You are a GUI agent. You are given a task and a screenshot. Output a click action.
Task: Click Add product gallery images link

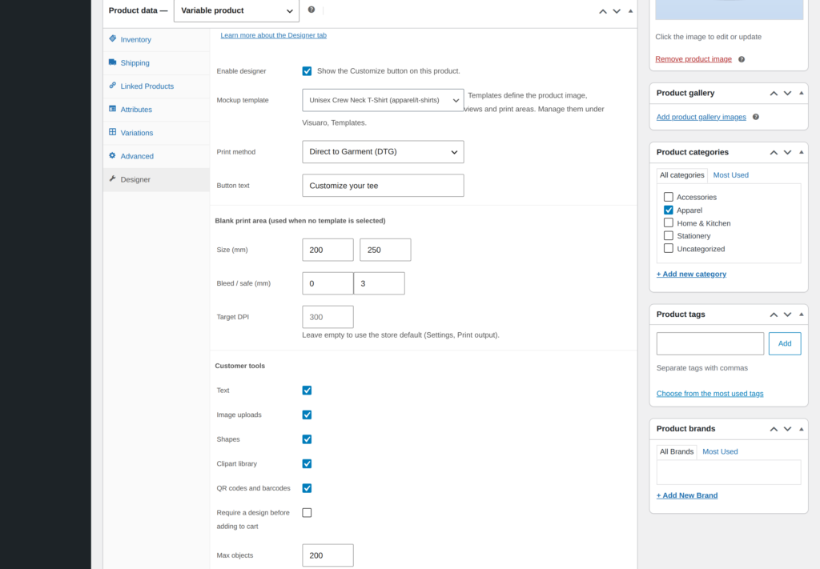(701, 117)
